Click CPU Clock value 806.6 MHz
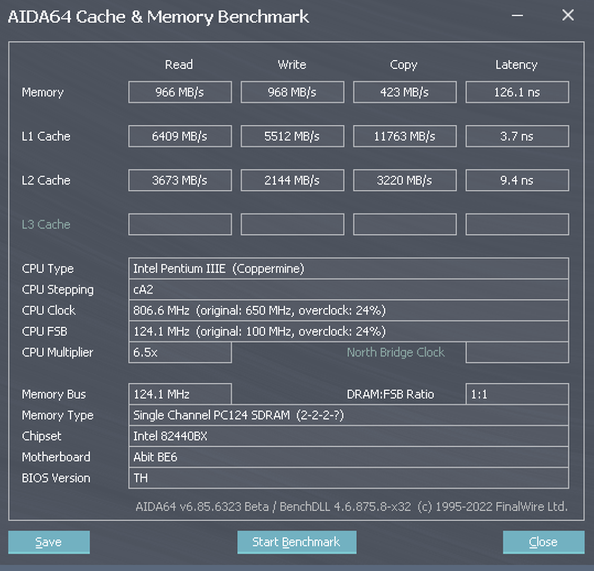This screenshot has width=594, height=571. 348,310
